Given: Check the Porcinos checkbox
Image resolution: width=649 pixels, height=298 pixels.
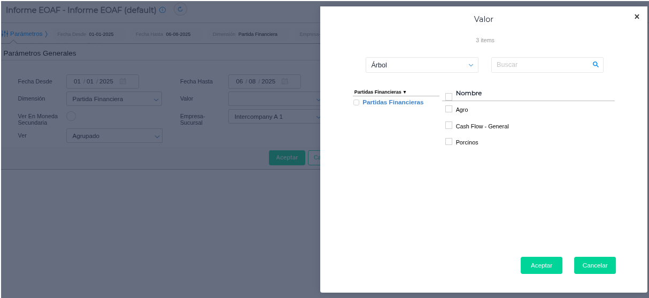Looking at the screenshot, I should tap(449, 142).
